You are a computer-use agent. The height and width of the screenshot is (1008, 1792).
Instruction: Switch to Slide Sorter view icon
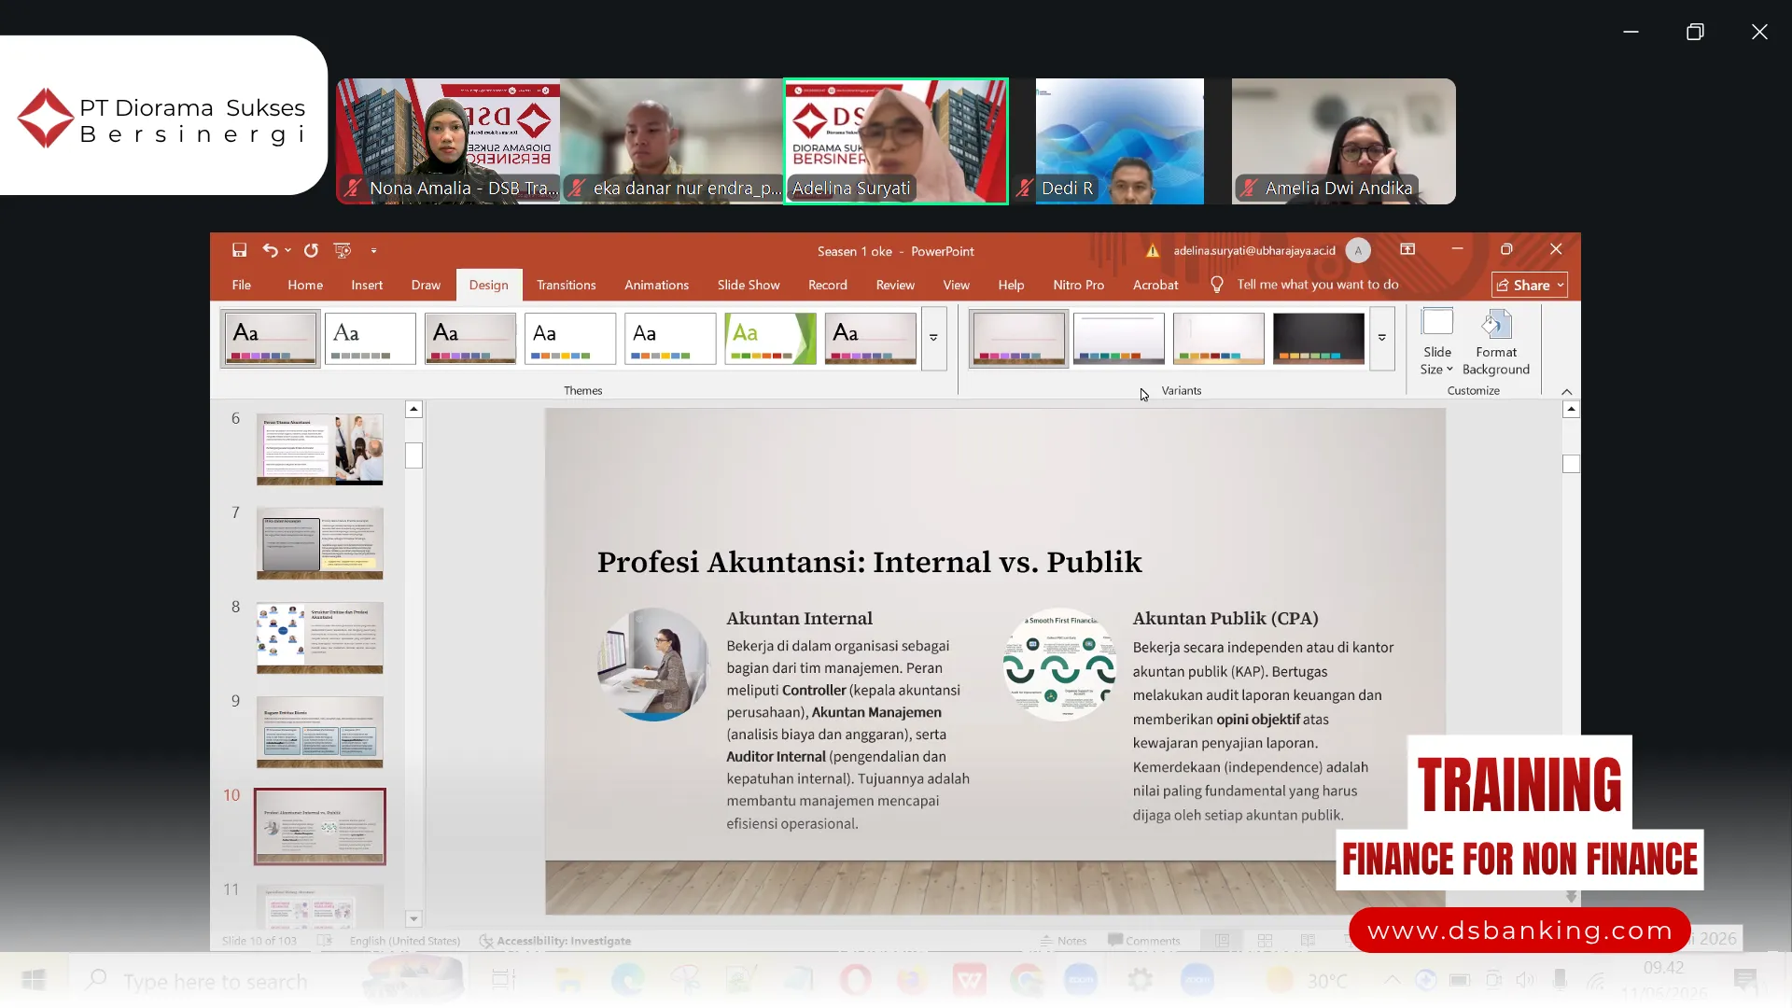tap(1265, 941)
